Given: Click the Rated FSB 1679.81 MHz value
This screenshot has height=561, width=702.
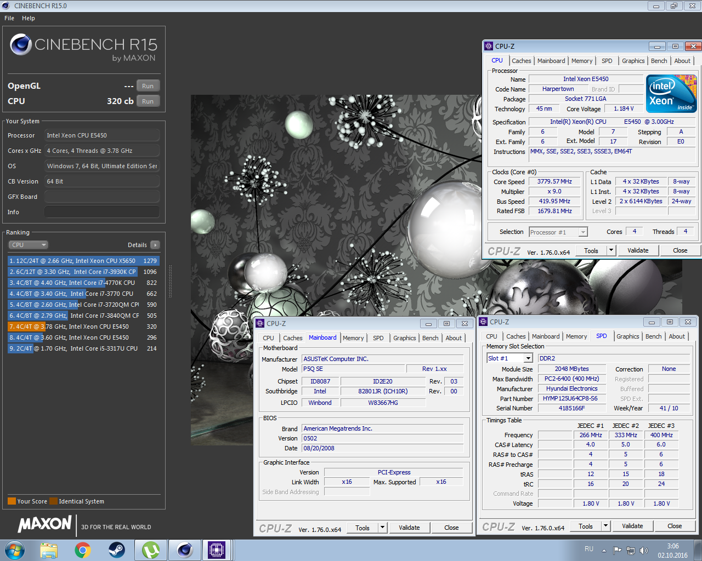Looking at the screenshot, I should coord(554,211).
